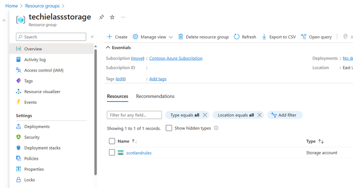Click the hidden types info icon
Image resolution: width=353 pixels, height=188 pixels.
tap(216, 128)
